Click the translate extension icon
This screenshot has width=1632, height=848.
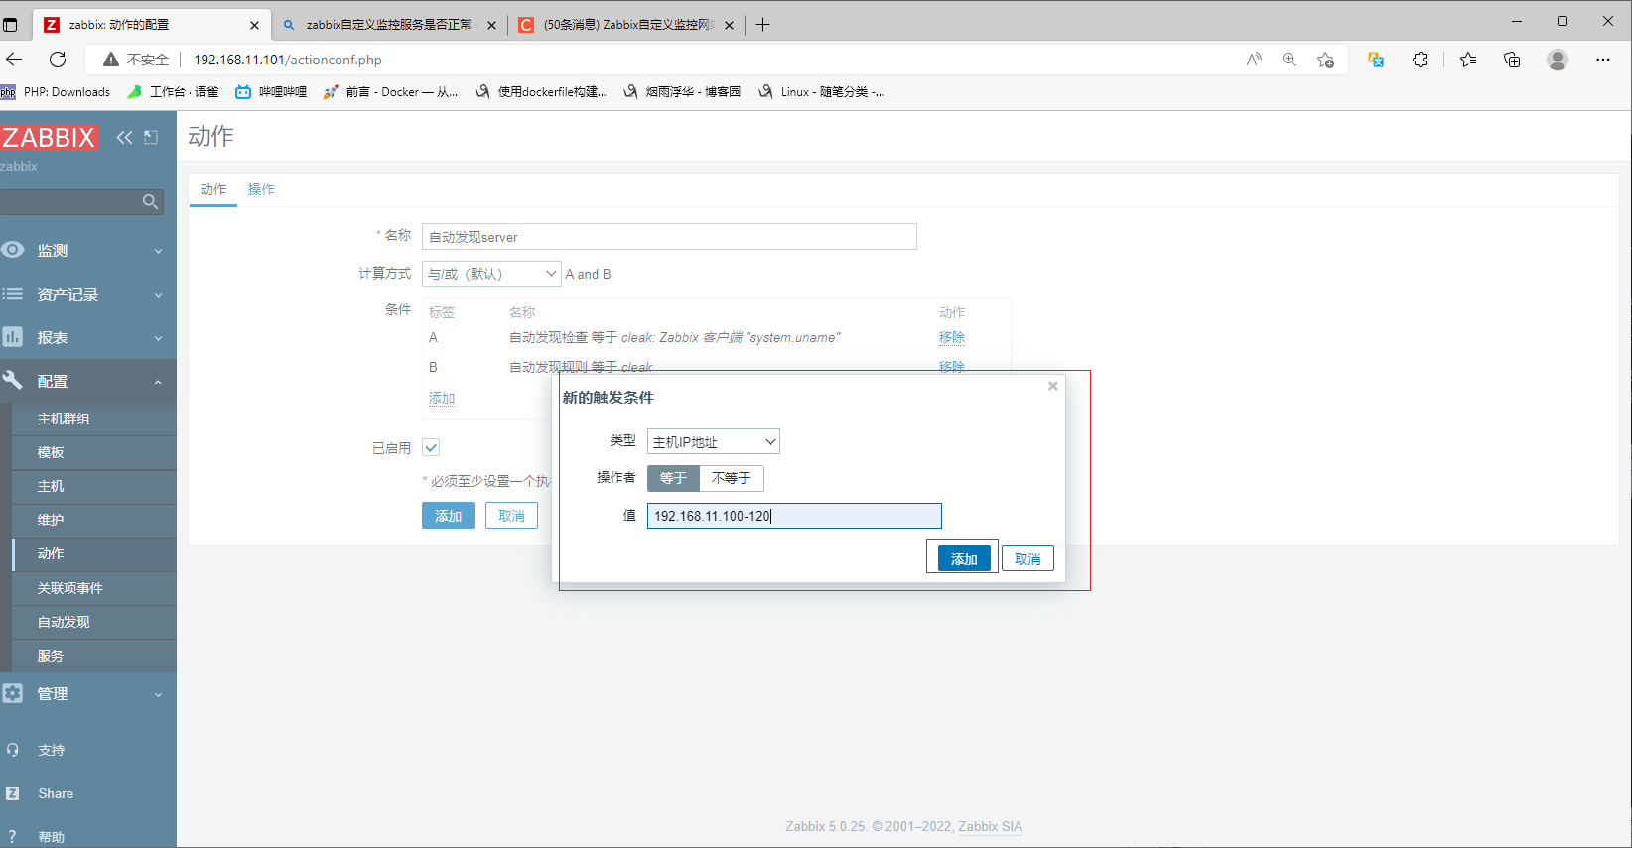[1376, 60]
